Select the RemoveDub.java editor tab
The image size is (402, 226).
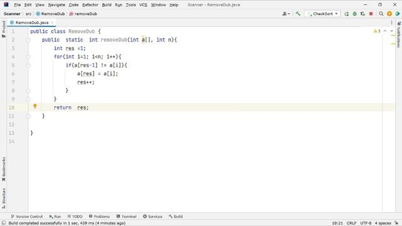(x=31, y=23)
